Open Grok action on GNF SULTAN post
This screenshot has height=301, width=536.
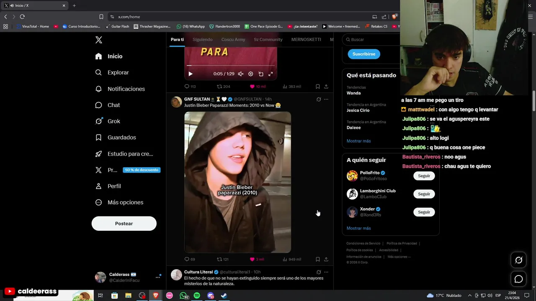319,99
